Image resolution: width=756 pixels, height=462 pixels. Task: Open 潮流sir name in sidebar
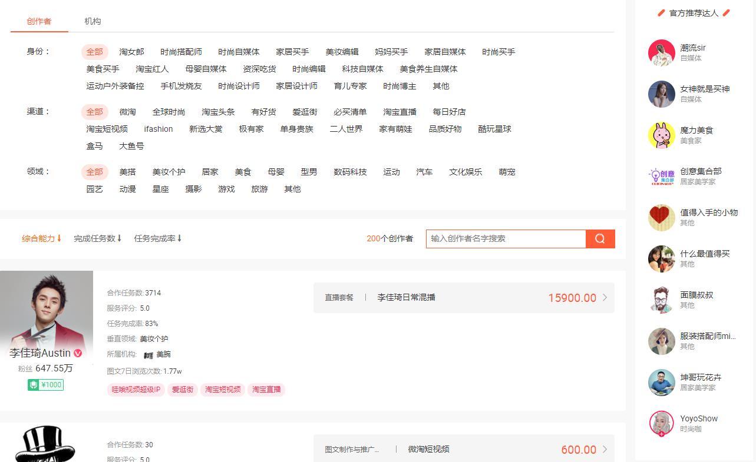pyautogui.click(x=693, y=48)
